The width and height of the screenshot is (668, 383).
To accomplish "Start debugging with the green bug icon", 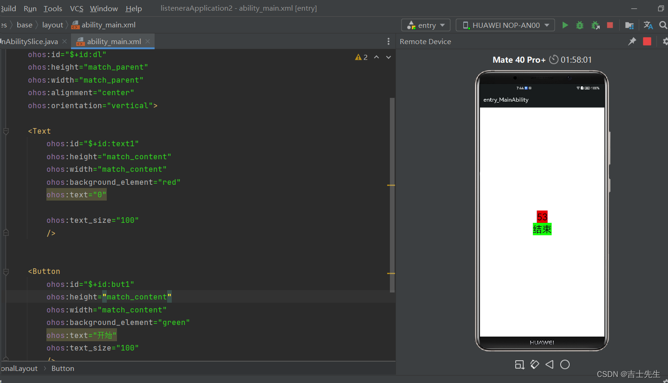I will [580, 25].
